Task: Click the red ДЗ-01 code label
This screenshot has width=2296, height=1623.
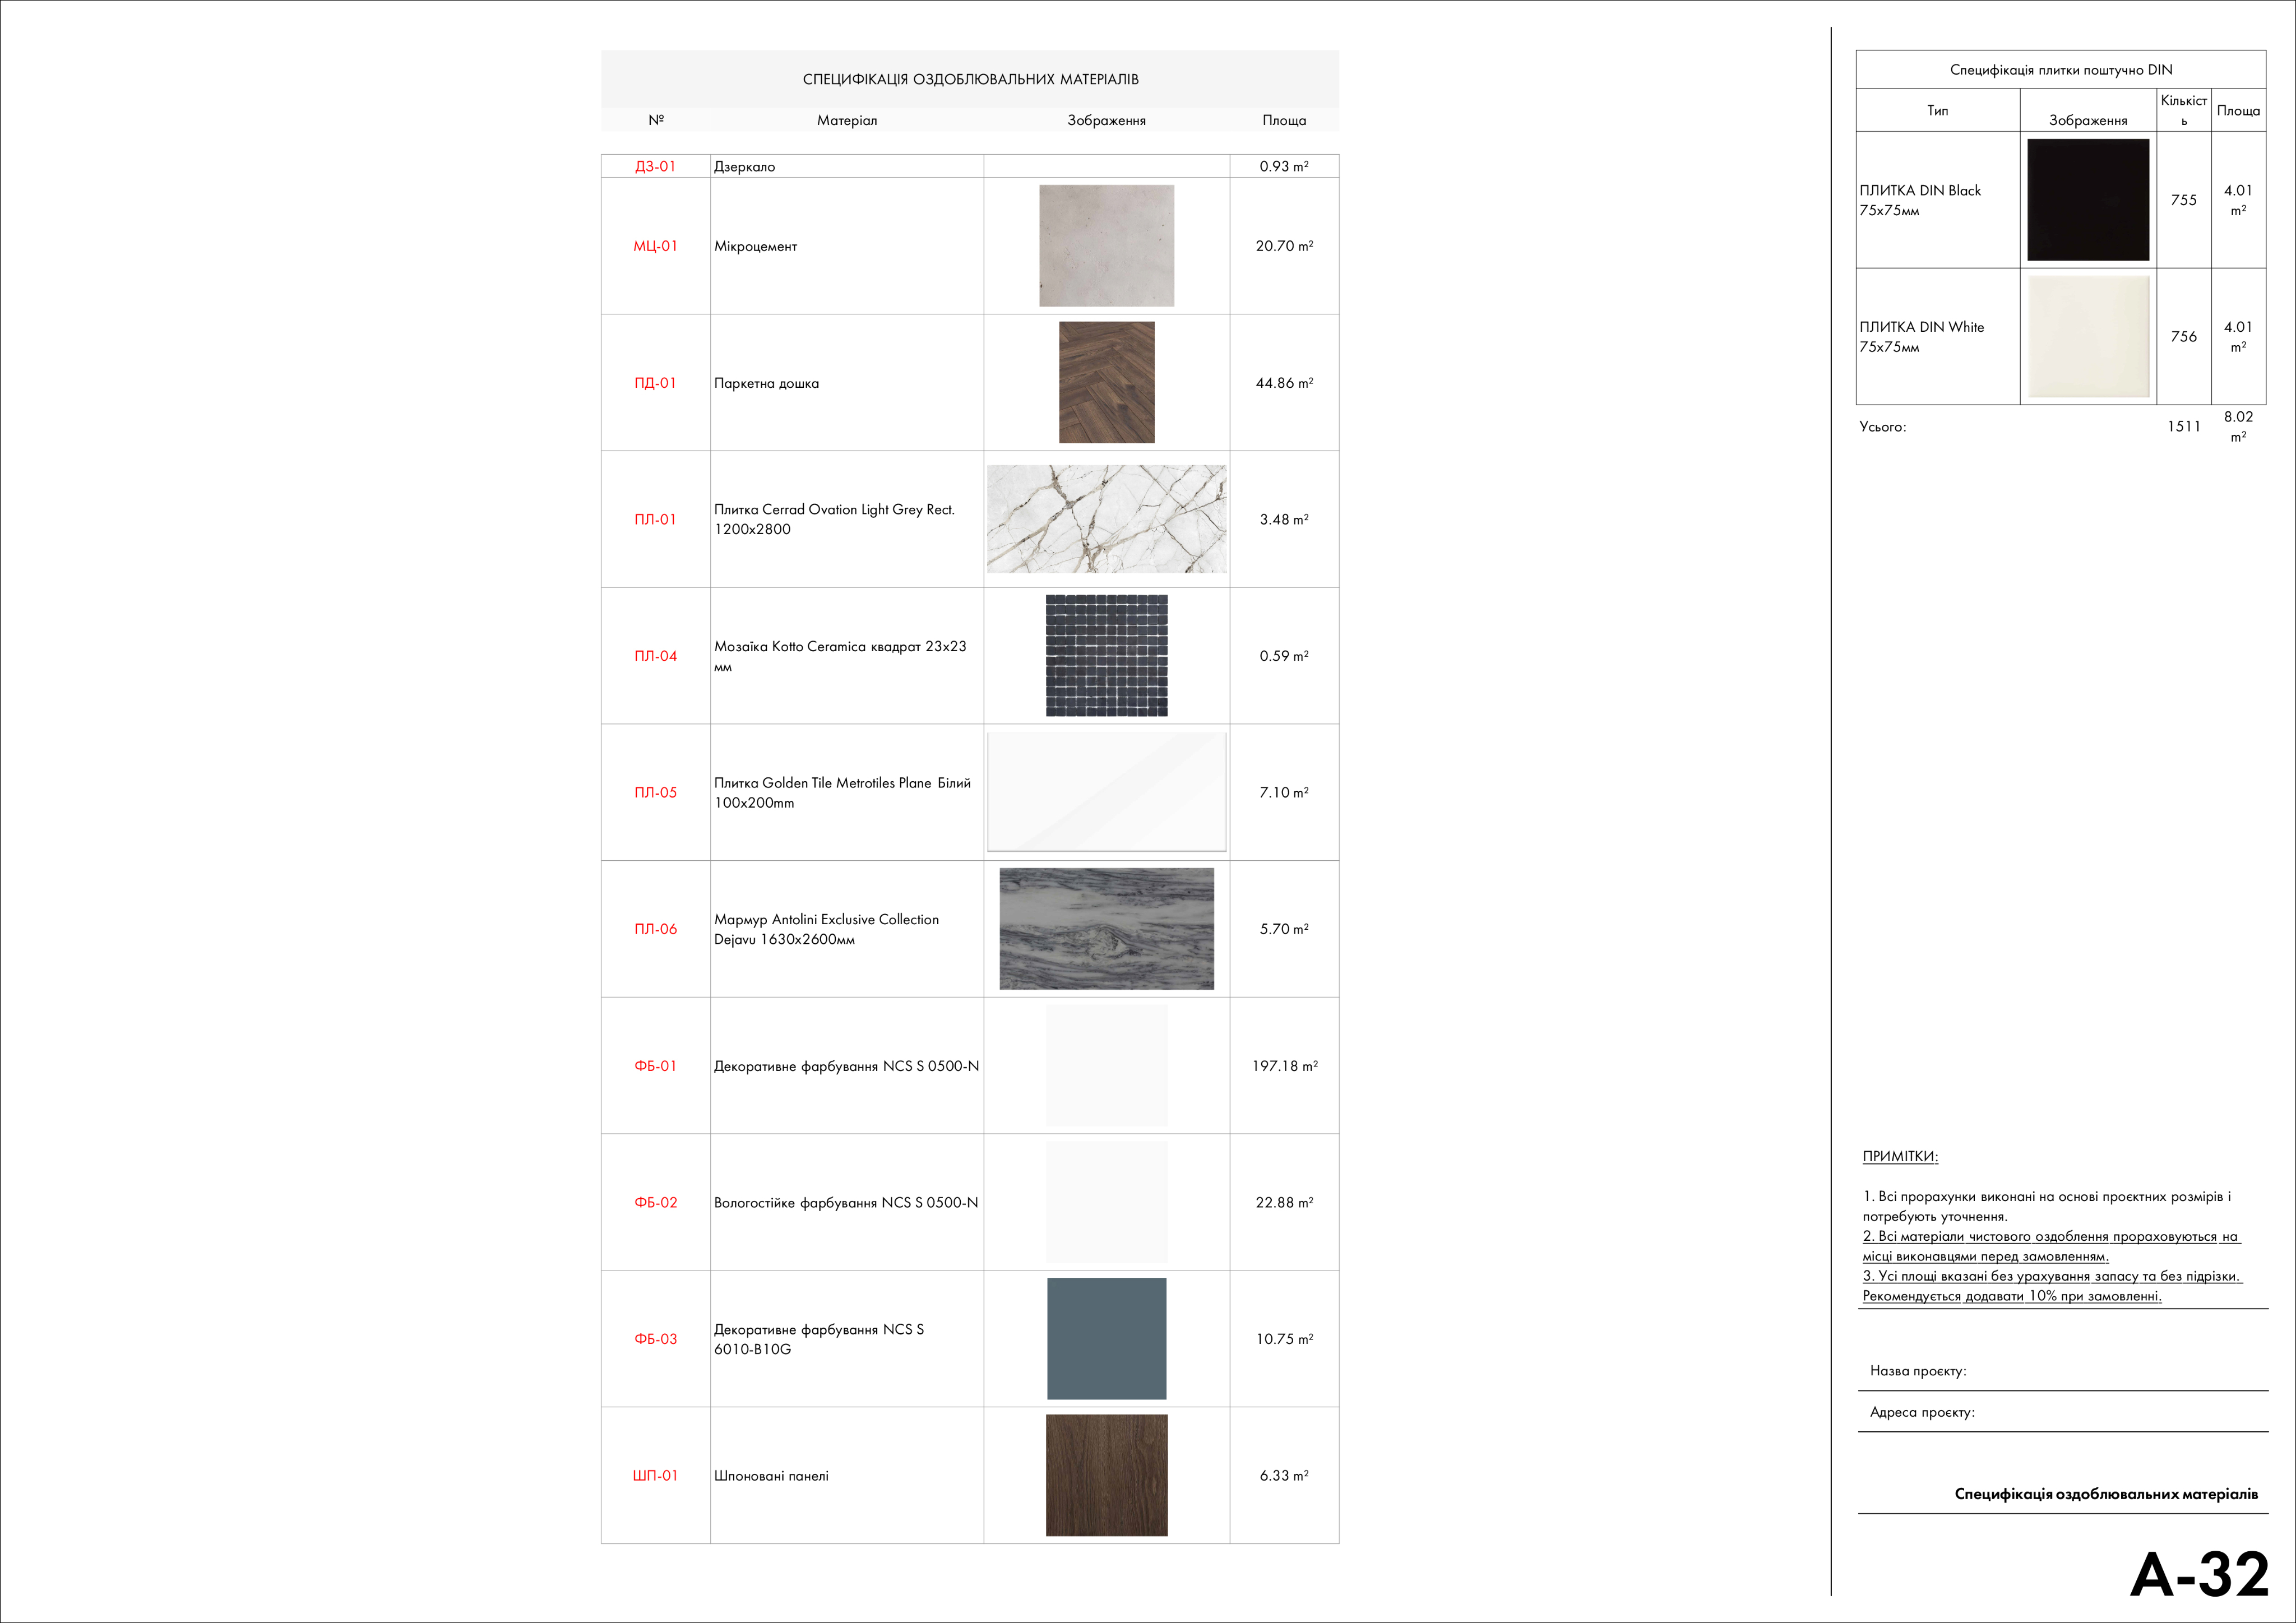Action: click(655, 167)
